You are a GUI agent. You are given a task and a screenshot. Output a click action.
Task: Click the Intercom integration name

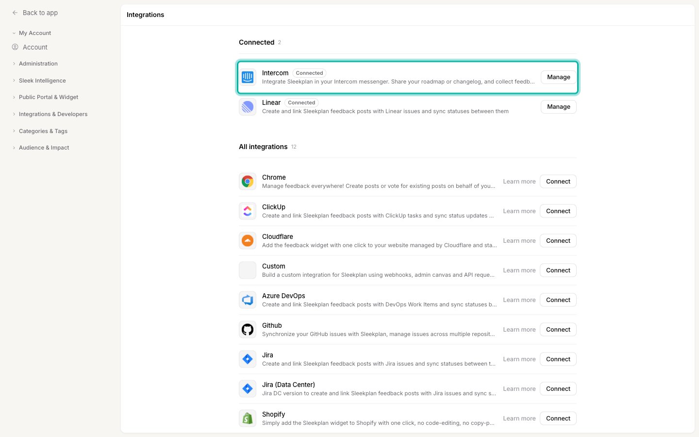point(275,73)
